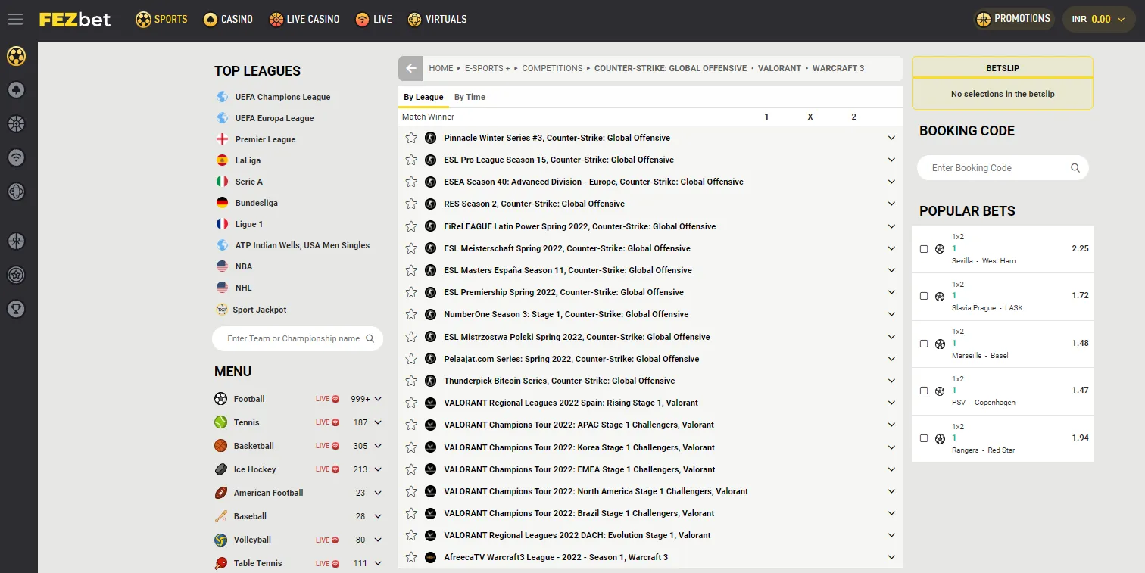
Task: Check the Rangers - Red Star bet checkbox
Action: (924, 438)
